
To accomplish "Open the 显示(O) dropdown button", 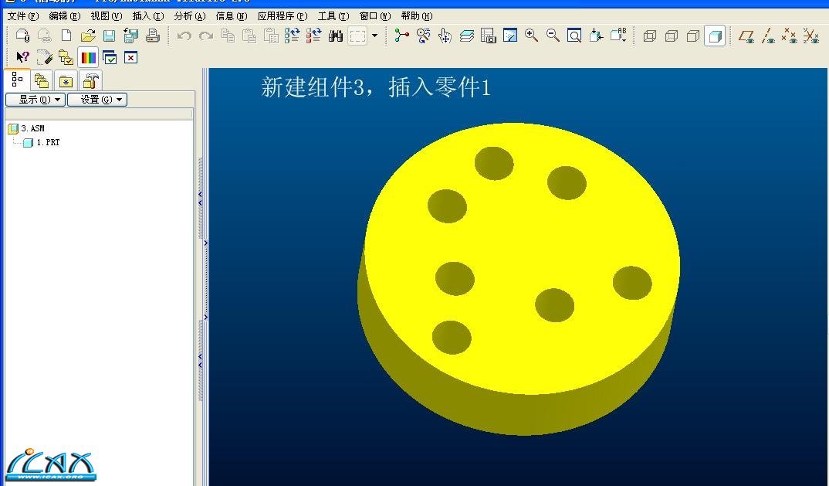I will click(x=36, y=100).
